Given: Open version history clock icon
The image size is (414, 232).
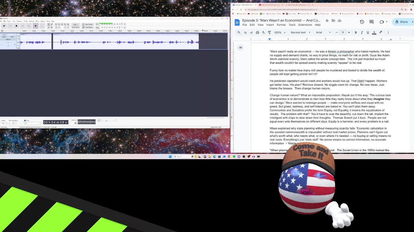Looking at the screenshot, I should [x=362, y=22].
